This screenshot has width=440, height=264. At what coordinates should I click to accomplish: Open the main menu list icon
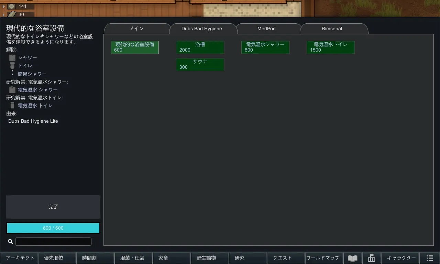pos(429,258)
